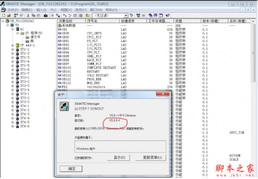This screenshot has height=179, width=258.
Task: Select the FB2 block icon
Action: tap(60, 87)
